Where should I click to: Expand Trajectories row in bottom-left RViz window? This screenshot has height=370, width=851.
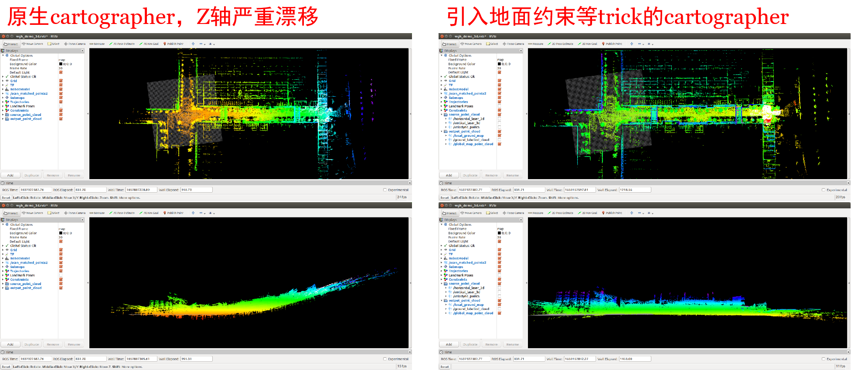tap(3, 271)
